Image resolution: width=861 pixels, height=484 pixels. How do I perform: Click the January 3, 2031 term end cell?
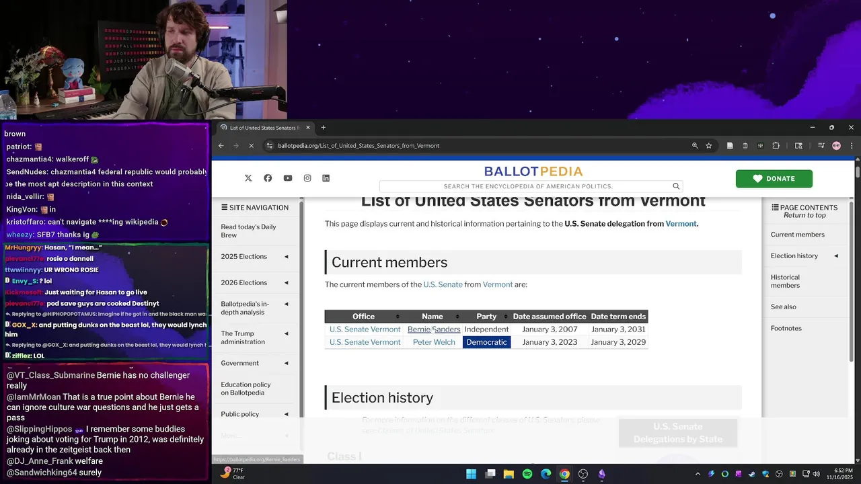[x=618, y=329]
